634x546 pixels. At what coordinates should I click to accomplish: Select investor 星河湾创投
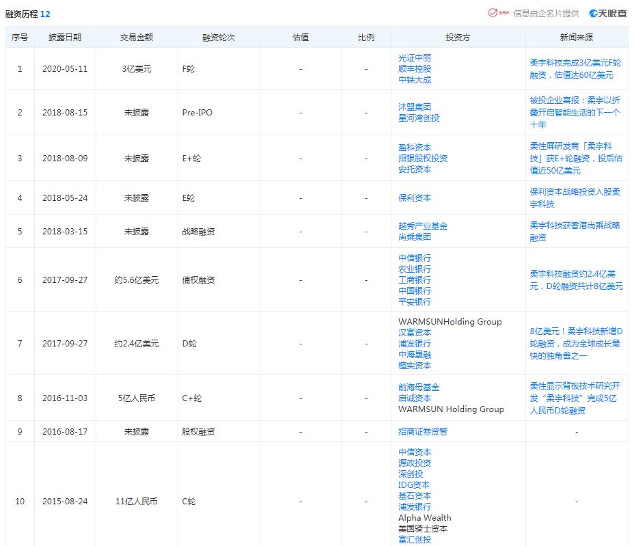click(419, 118)
